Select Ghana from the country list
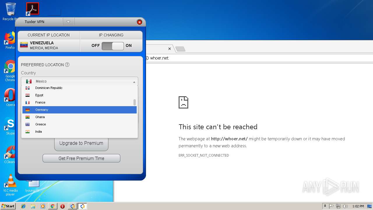The width and height of the screenshot is (373, 210). click(80, 117)
